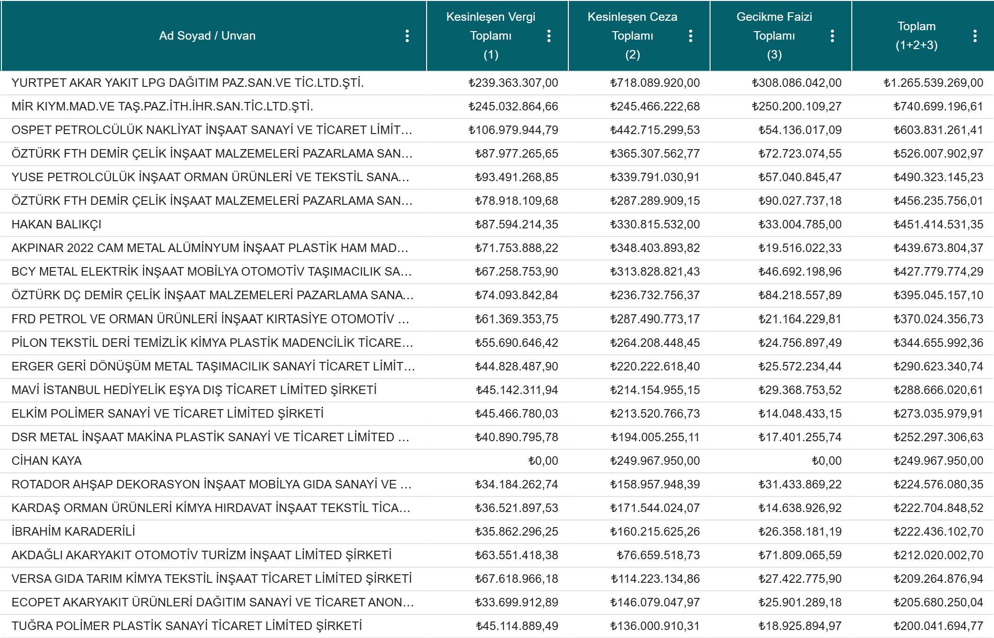
Task: Open Gecikme Faizi Toplamı column menu icon
Action: (832, 36)
